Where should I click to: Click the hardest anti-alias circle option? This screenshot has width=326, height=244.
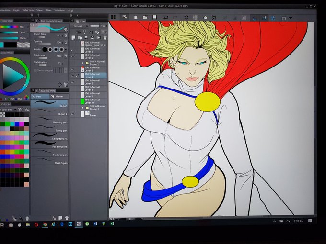(x=45, y=49)
